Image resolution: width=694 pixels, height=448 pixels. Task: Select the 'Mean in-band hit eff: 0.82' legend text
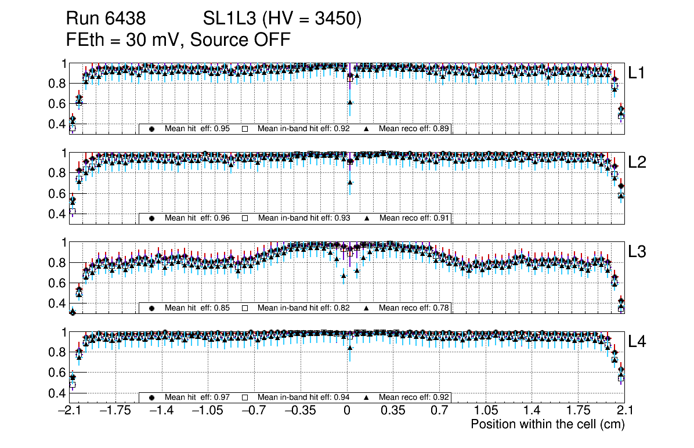click(x=303, y=308)
